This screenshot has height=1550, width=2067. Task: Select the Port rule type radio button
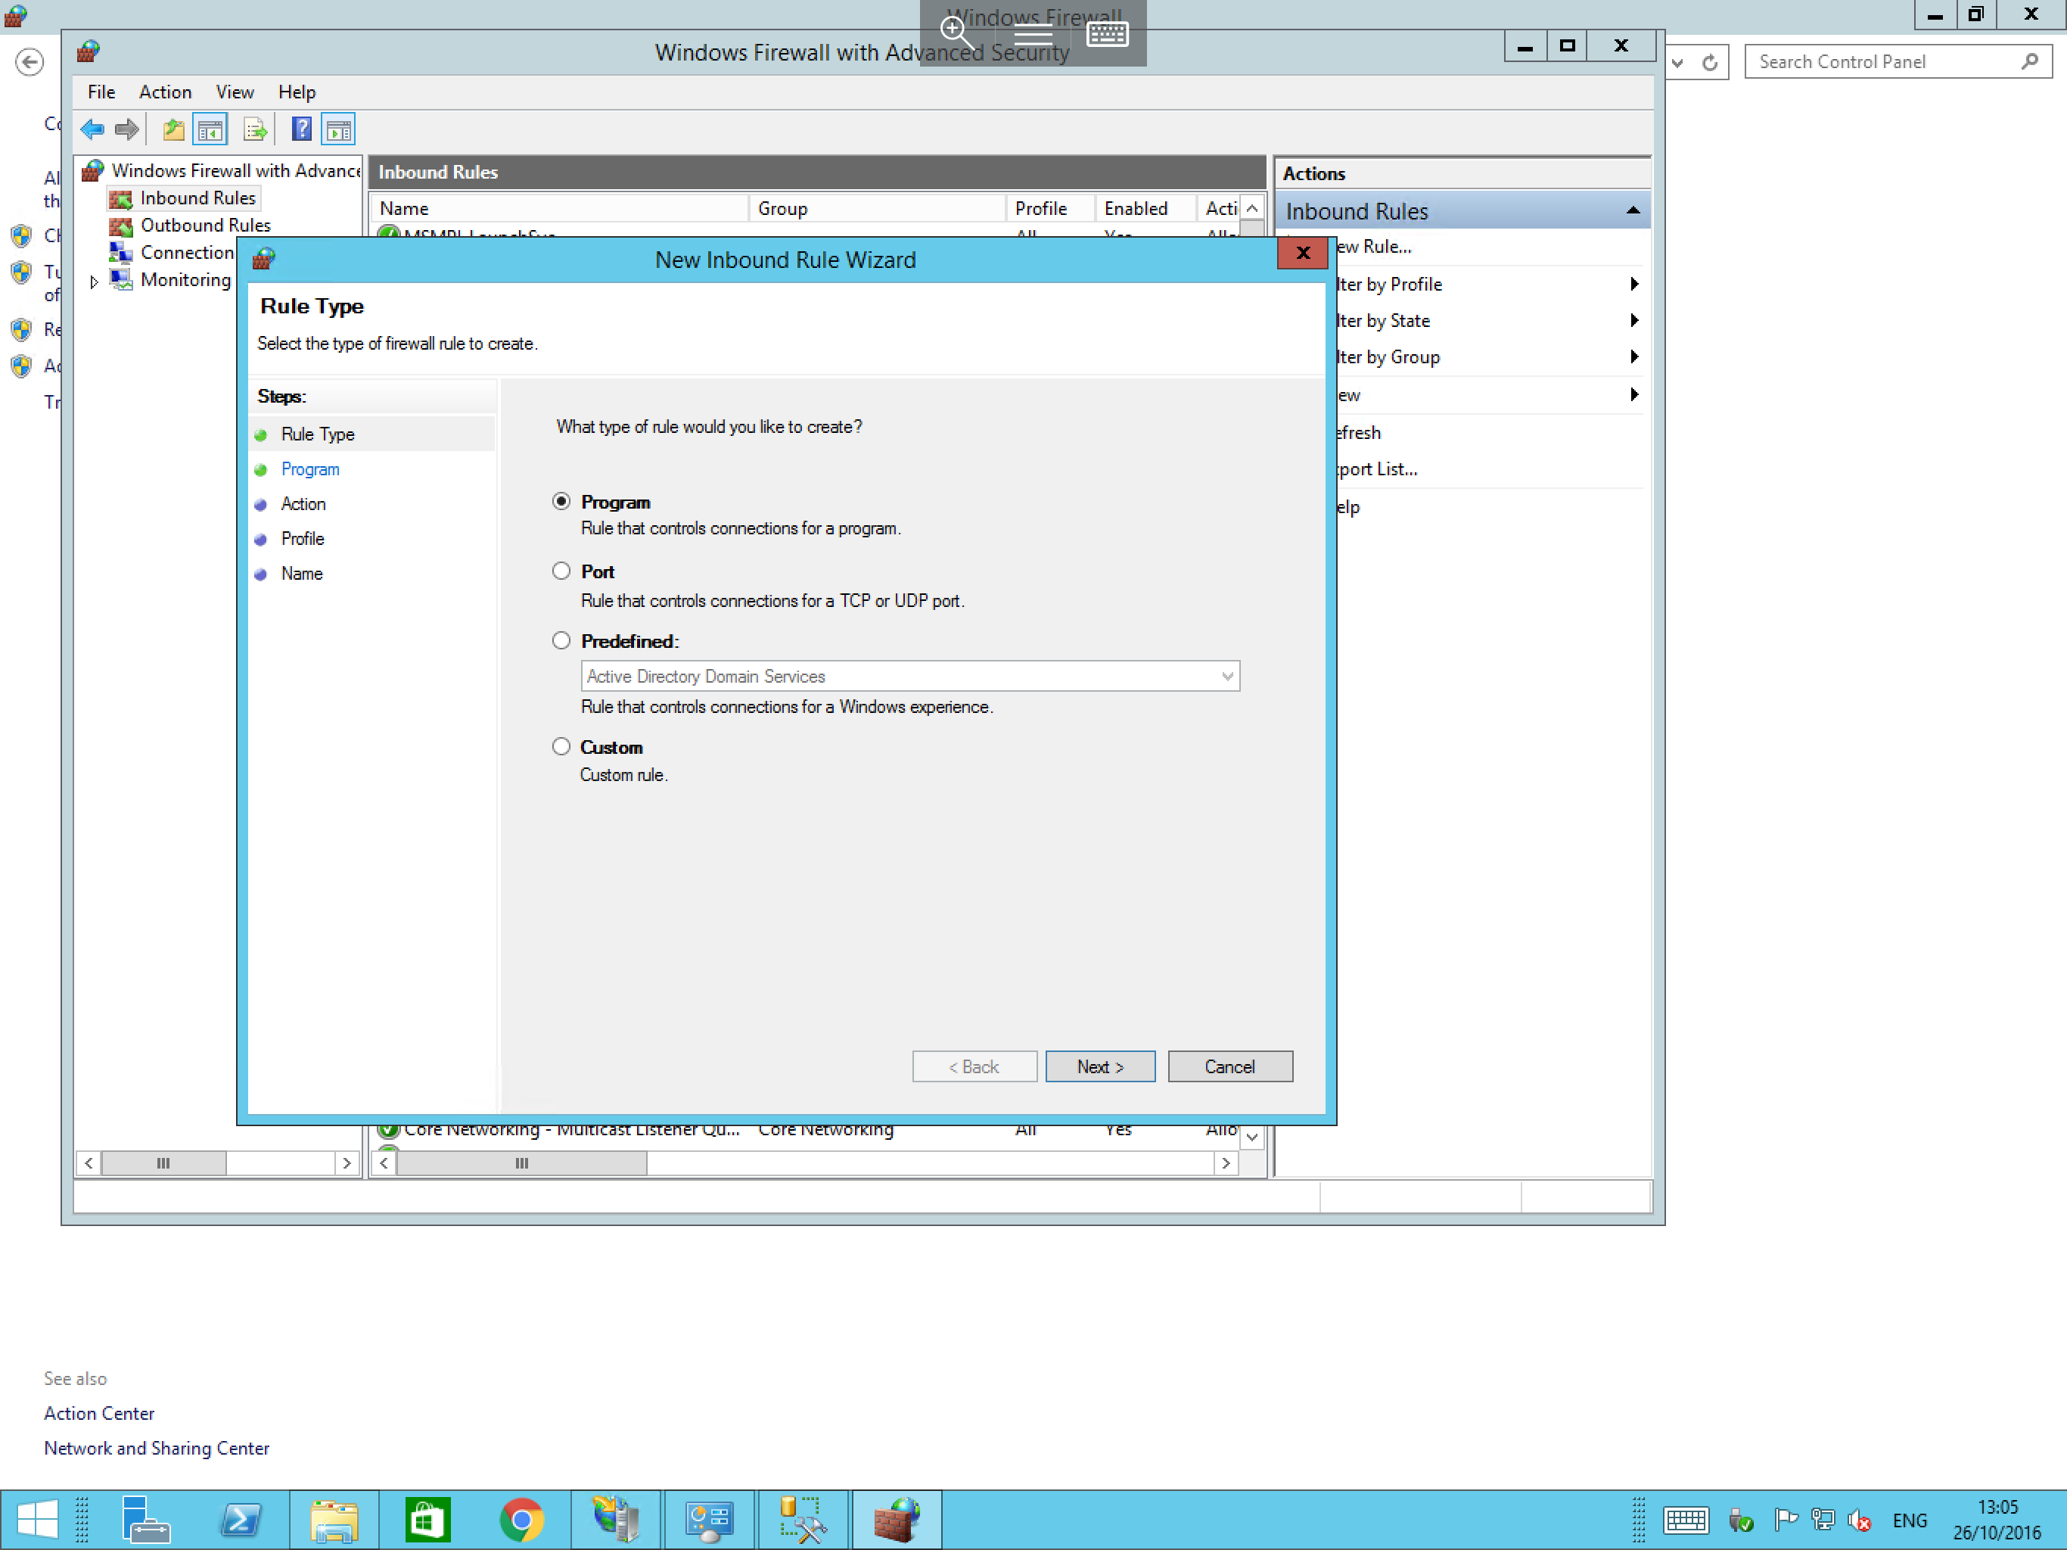(x=561, y=570)
